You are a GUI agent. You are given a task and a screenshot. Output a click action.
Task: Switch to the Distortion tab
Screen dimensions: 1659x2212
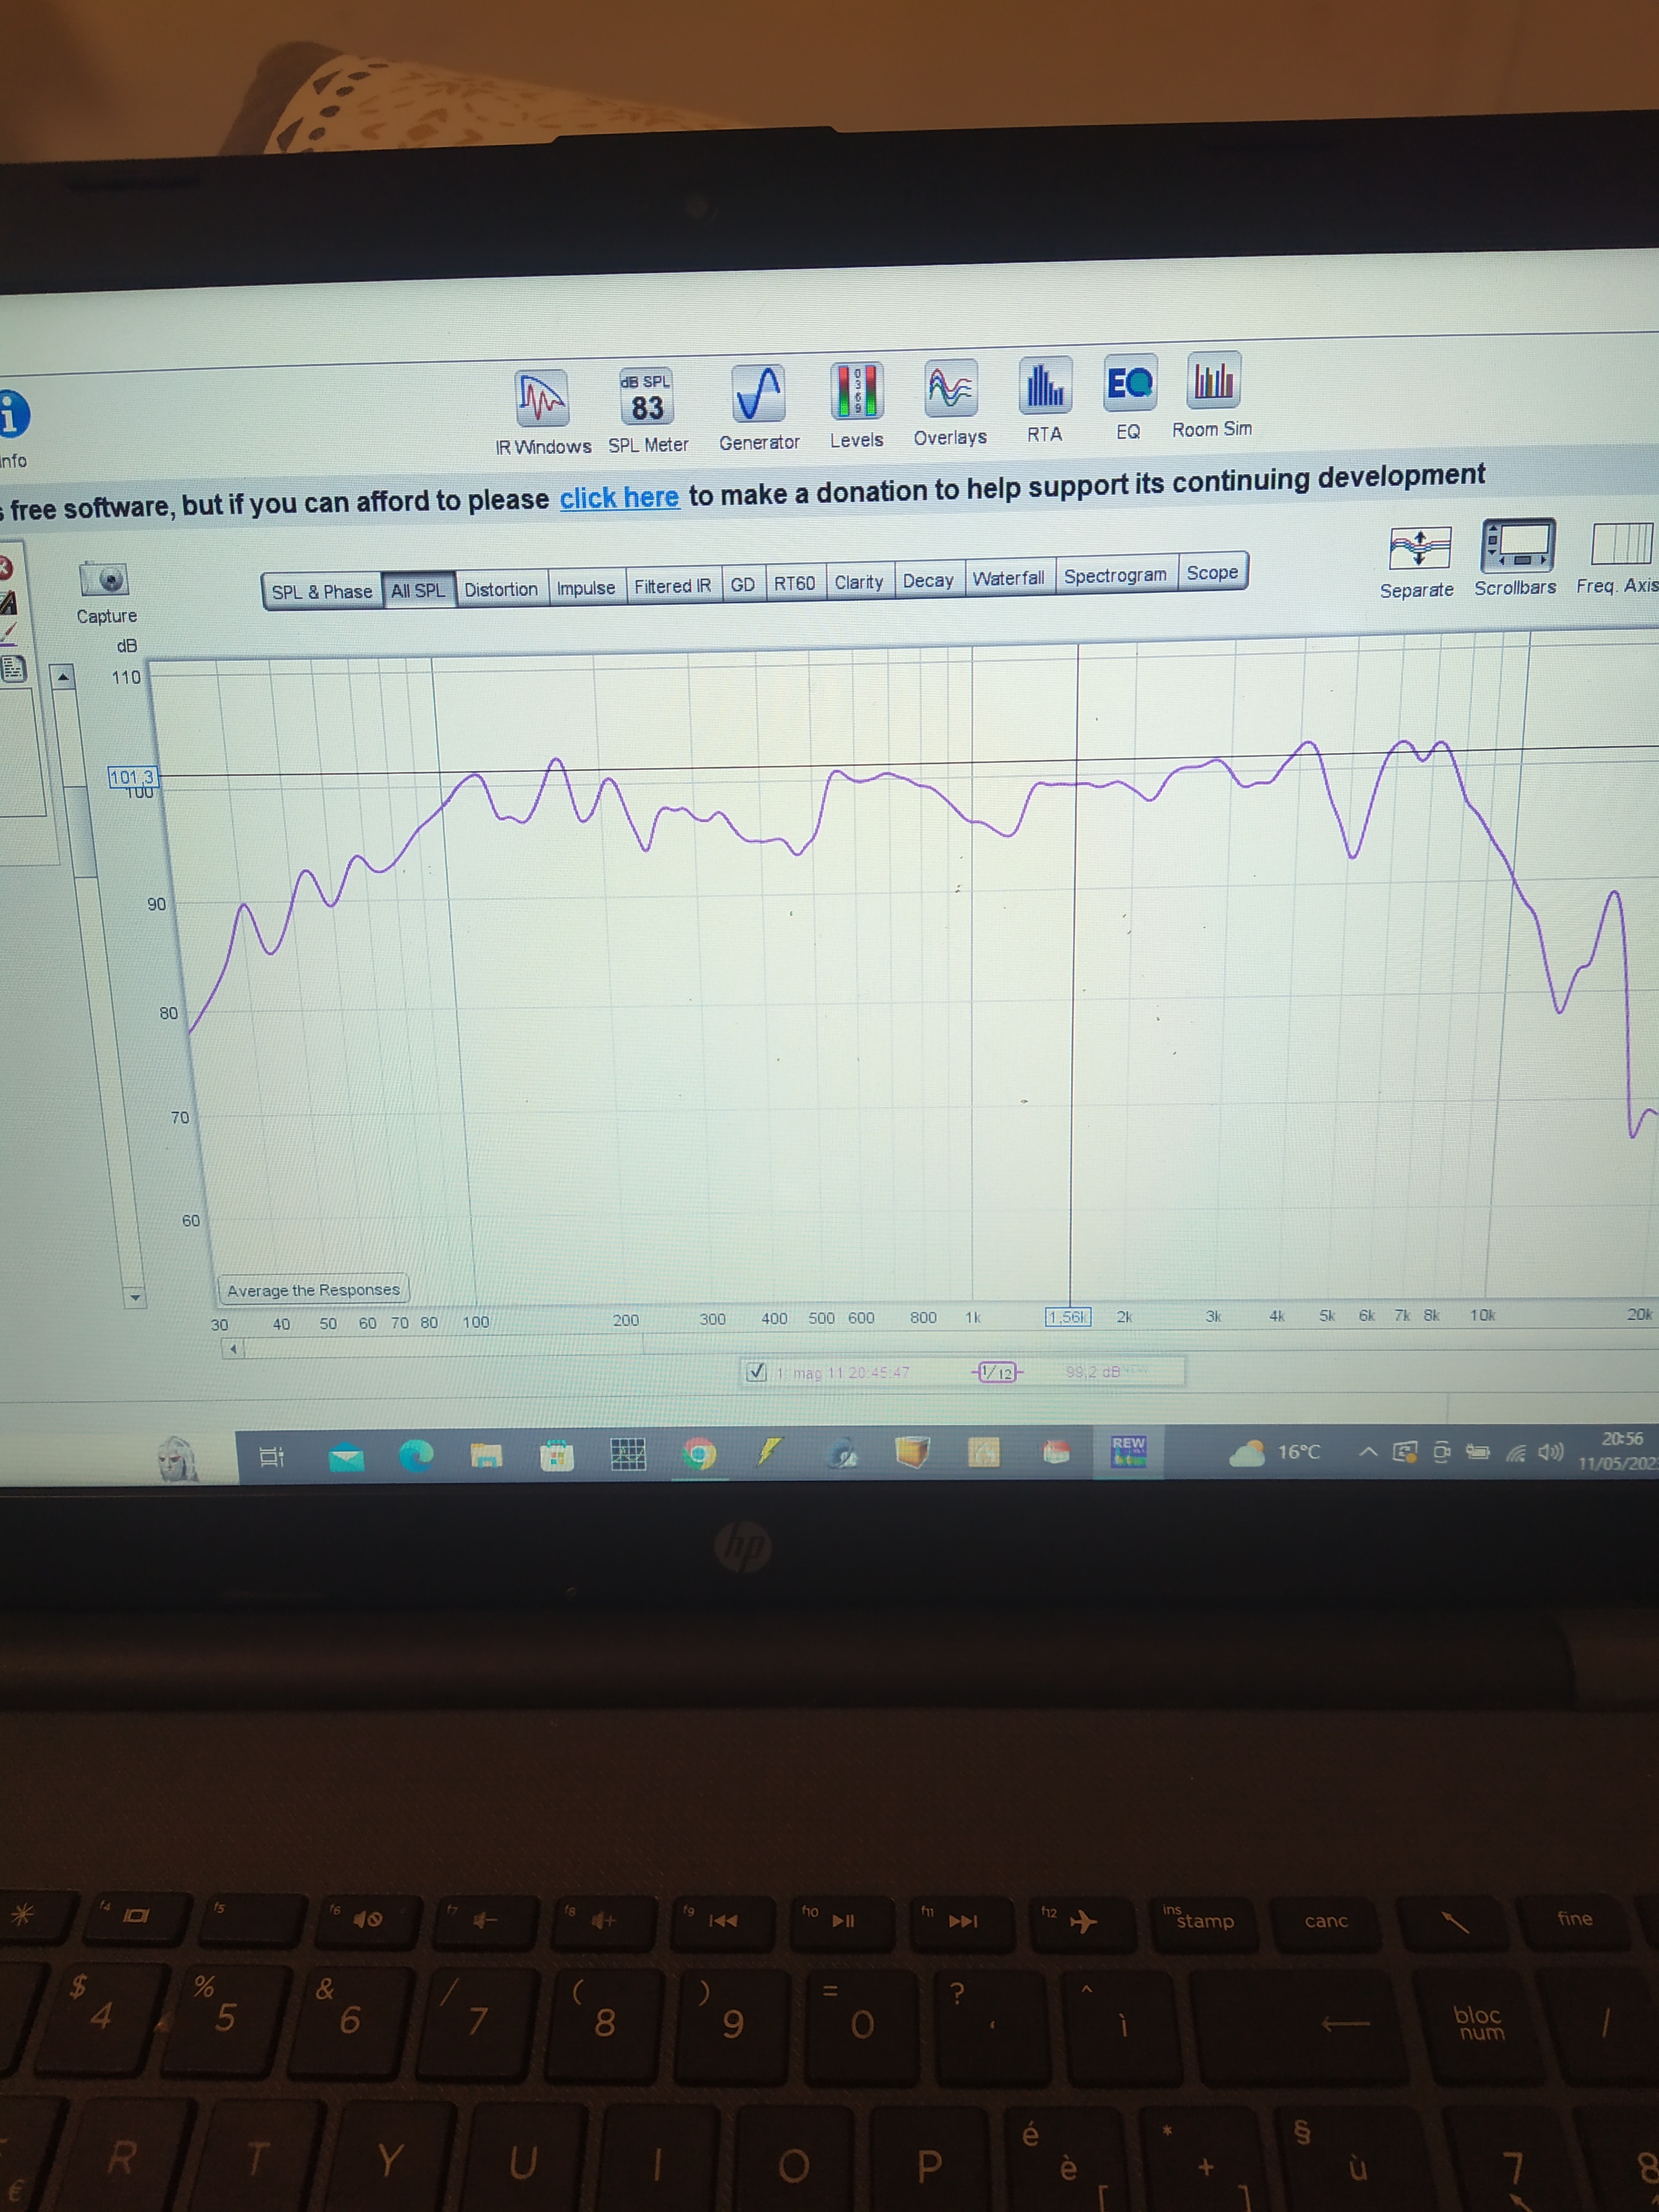[x=501, y=589]
